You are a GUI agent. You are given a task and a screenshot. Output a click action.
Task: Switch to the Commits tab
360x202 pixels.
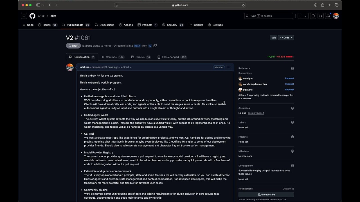(113, 57)
